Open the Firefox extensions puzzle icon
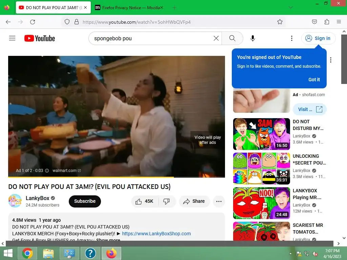 327,22
